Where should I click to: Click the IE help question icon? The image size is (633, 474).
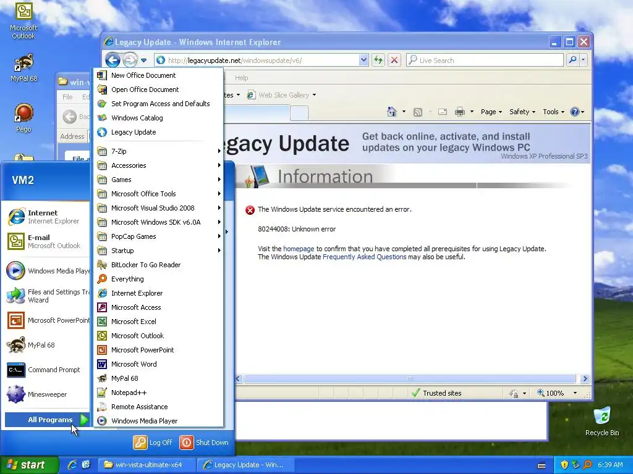pos(575,112)
